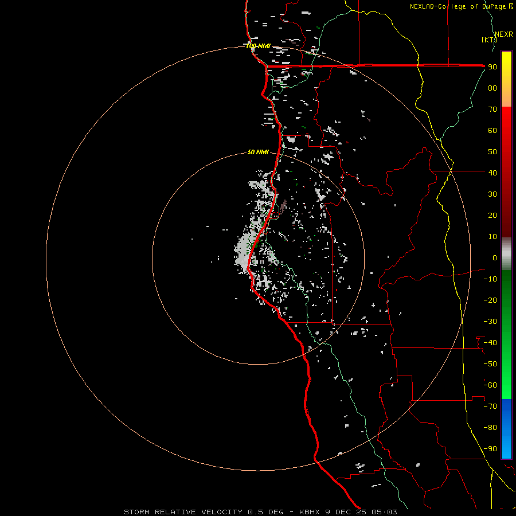Click the 90 value on the velocity scale
This screenshot has width=516, height=516.
pos(492,67)
